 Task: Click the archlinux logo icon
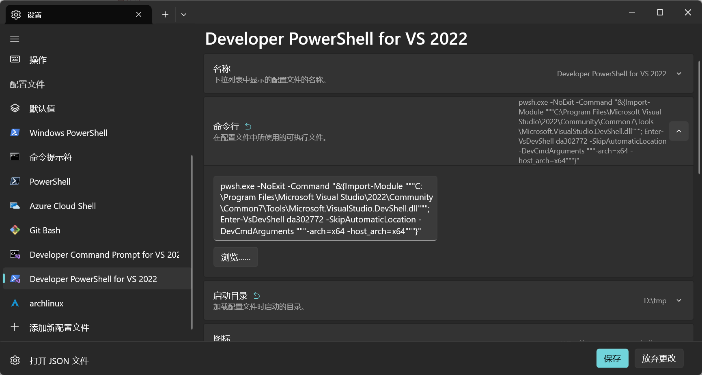pos(15,303)
